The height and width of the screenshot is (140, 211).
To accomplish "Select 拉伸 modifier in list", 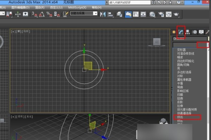I will [x=180, y=106].
